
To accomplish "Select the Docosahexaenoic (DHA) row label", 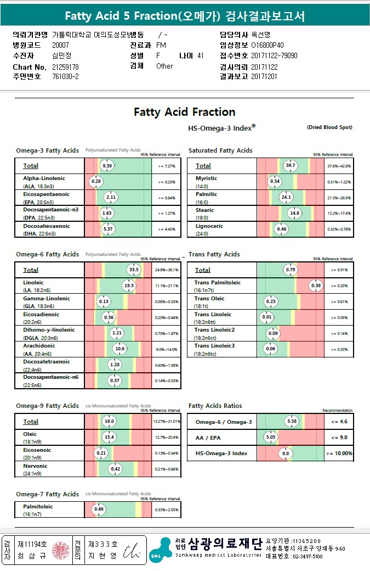I will coord(47,229).
